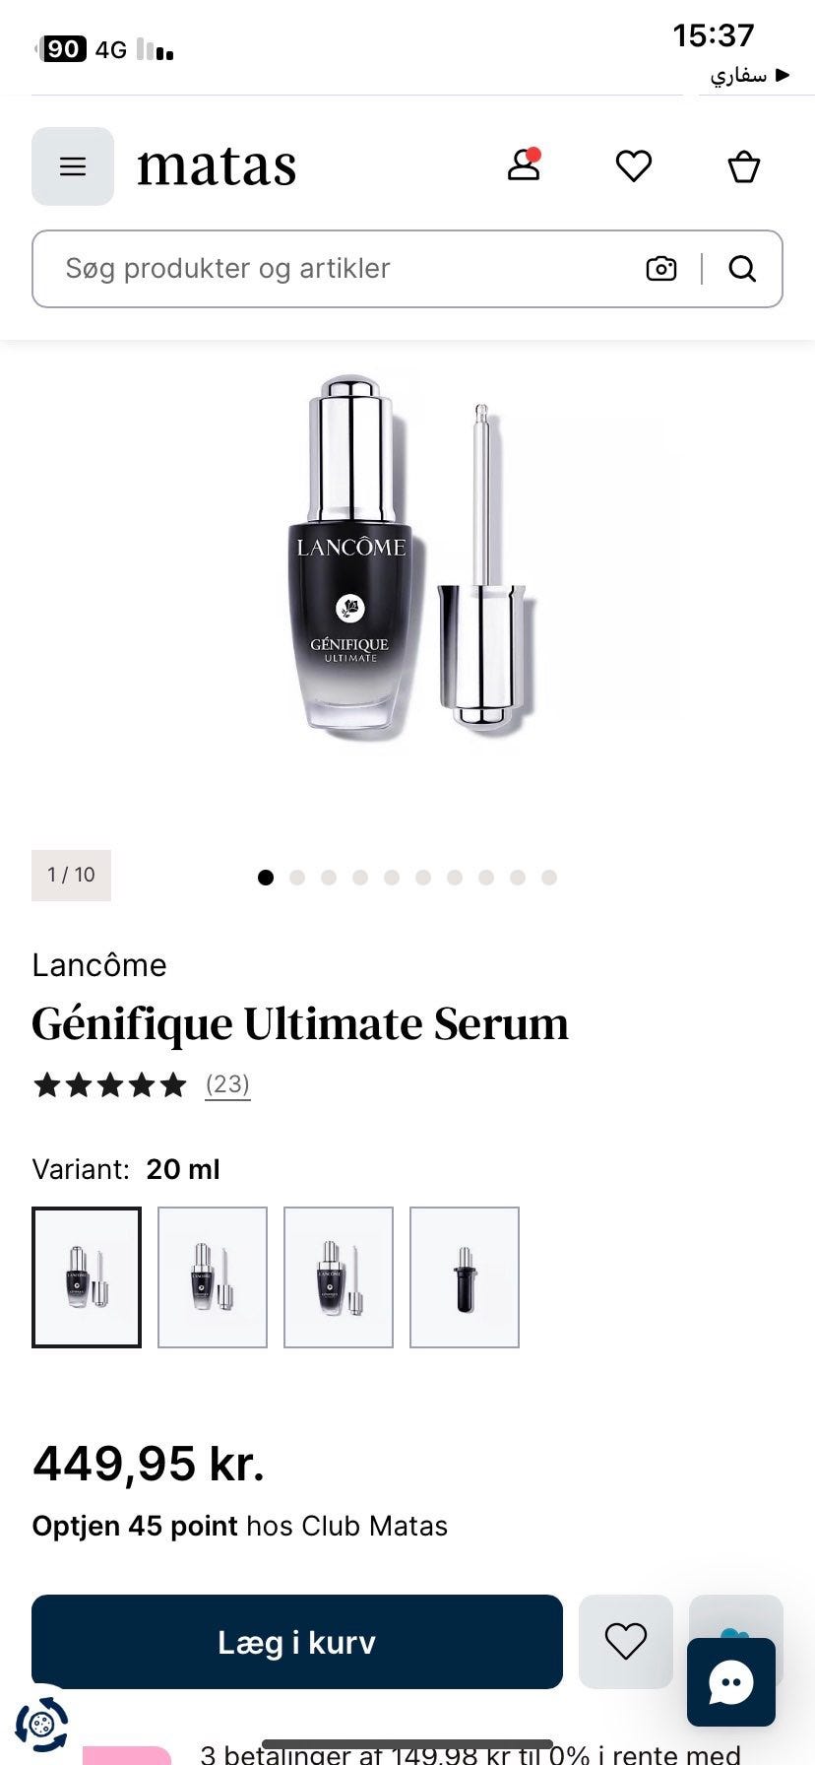Image resolution: width=815 pixels, height=1765 pixels.
Task: Select the refill variant thumbnail
Action: tap(465, 1277)
